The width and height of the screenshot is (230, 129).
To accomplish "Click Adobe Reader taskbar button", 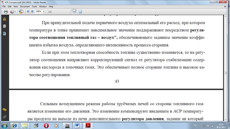I will 88,126.
